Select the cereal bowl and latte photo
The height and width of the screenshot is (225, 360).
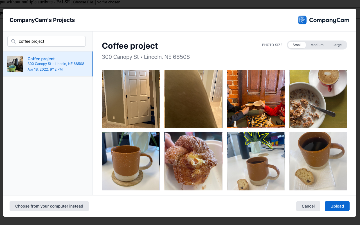(x=318, y=99)
